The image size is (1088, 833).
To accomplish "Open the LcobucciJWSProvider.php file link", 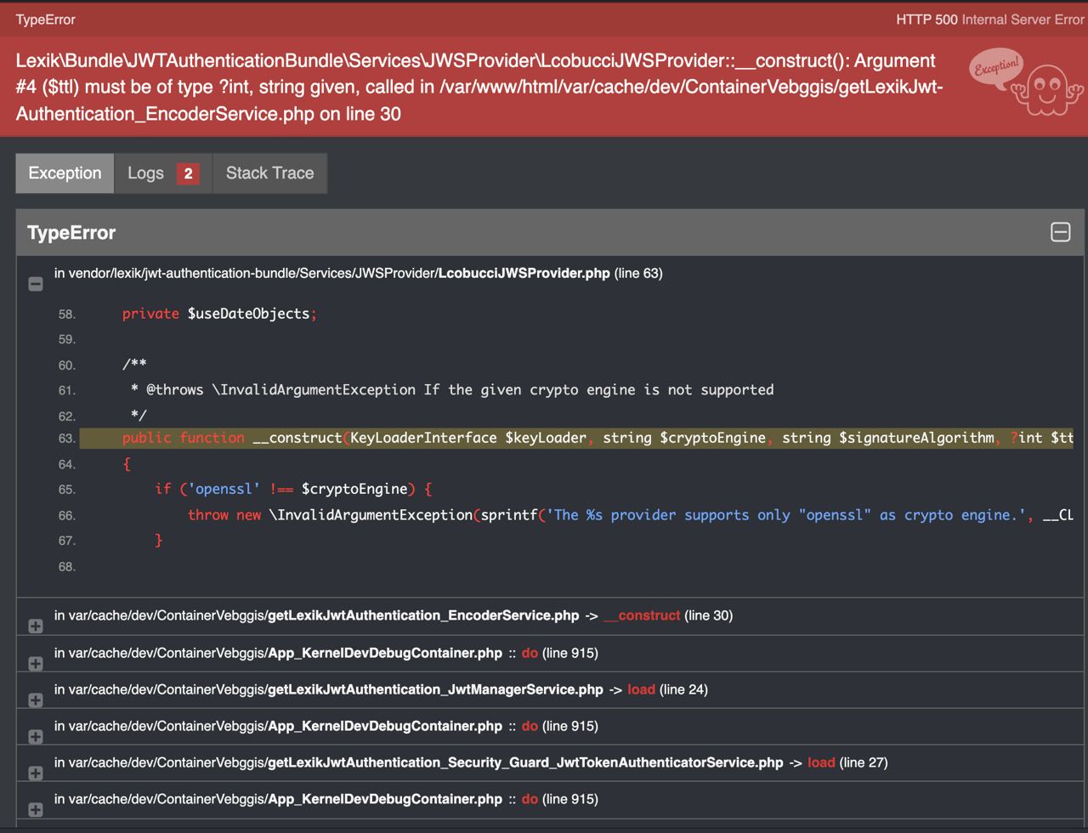I will coord(524,273).
